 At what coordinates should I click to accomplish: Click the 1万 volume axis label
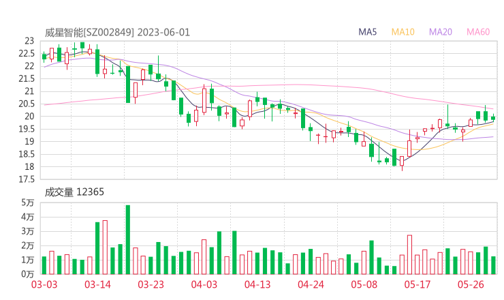[x=28, y=260]
